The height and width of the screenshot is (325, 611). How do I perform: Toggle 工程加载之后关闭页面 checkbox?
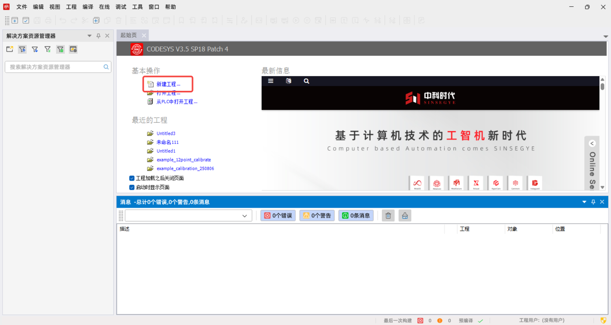pos(132,178)
